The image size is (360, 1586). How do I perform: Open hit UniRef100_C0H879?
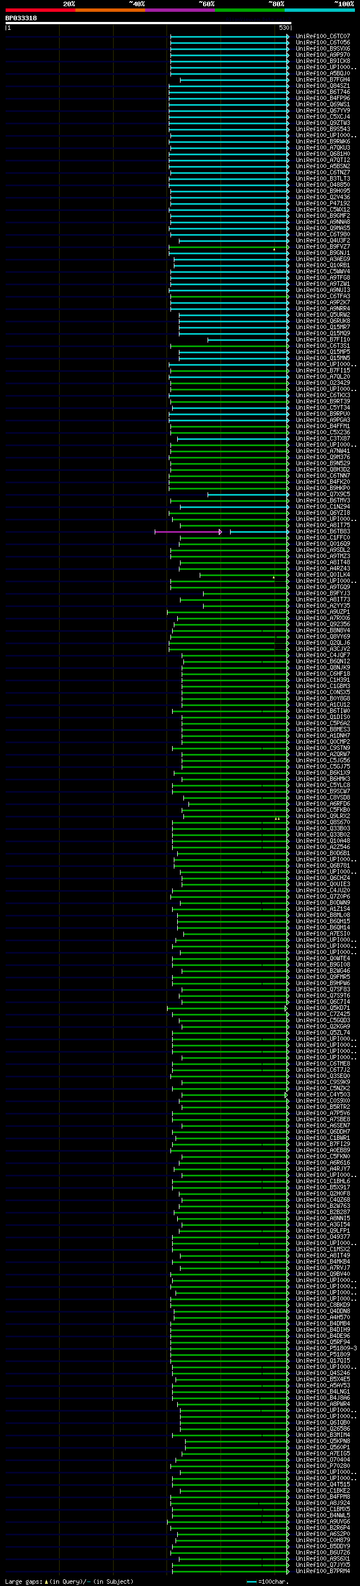pyautogui.click(x=322, y=1540)
